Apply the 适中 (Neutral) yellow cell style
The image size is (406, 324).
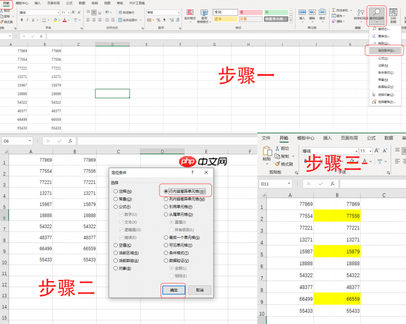click(x=225, y=19)
